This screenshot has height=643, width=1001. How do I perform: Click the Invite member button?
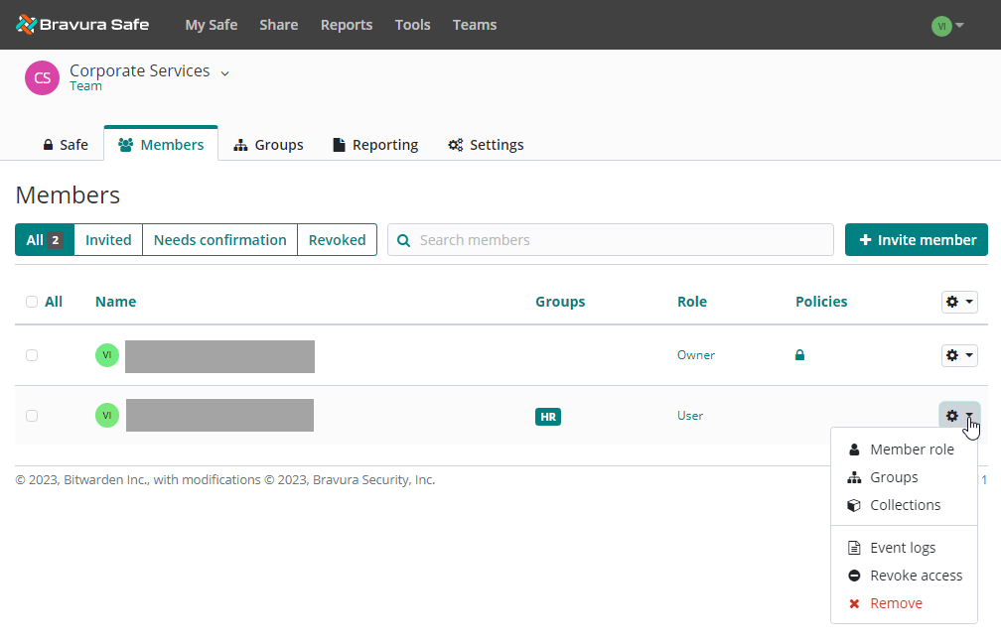916,240
